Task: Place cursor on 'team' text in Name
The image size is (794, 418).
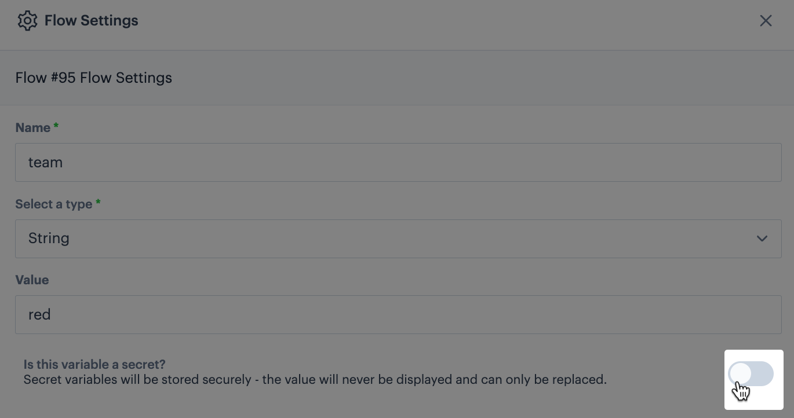Action: (45, 163)
